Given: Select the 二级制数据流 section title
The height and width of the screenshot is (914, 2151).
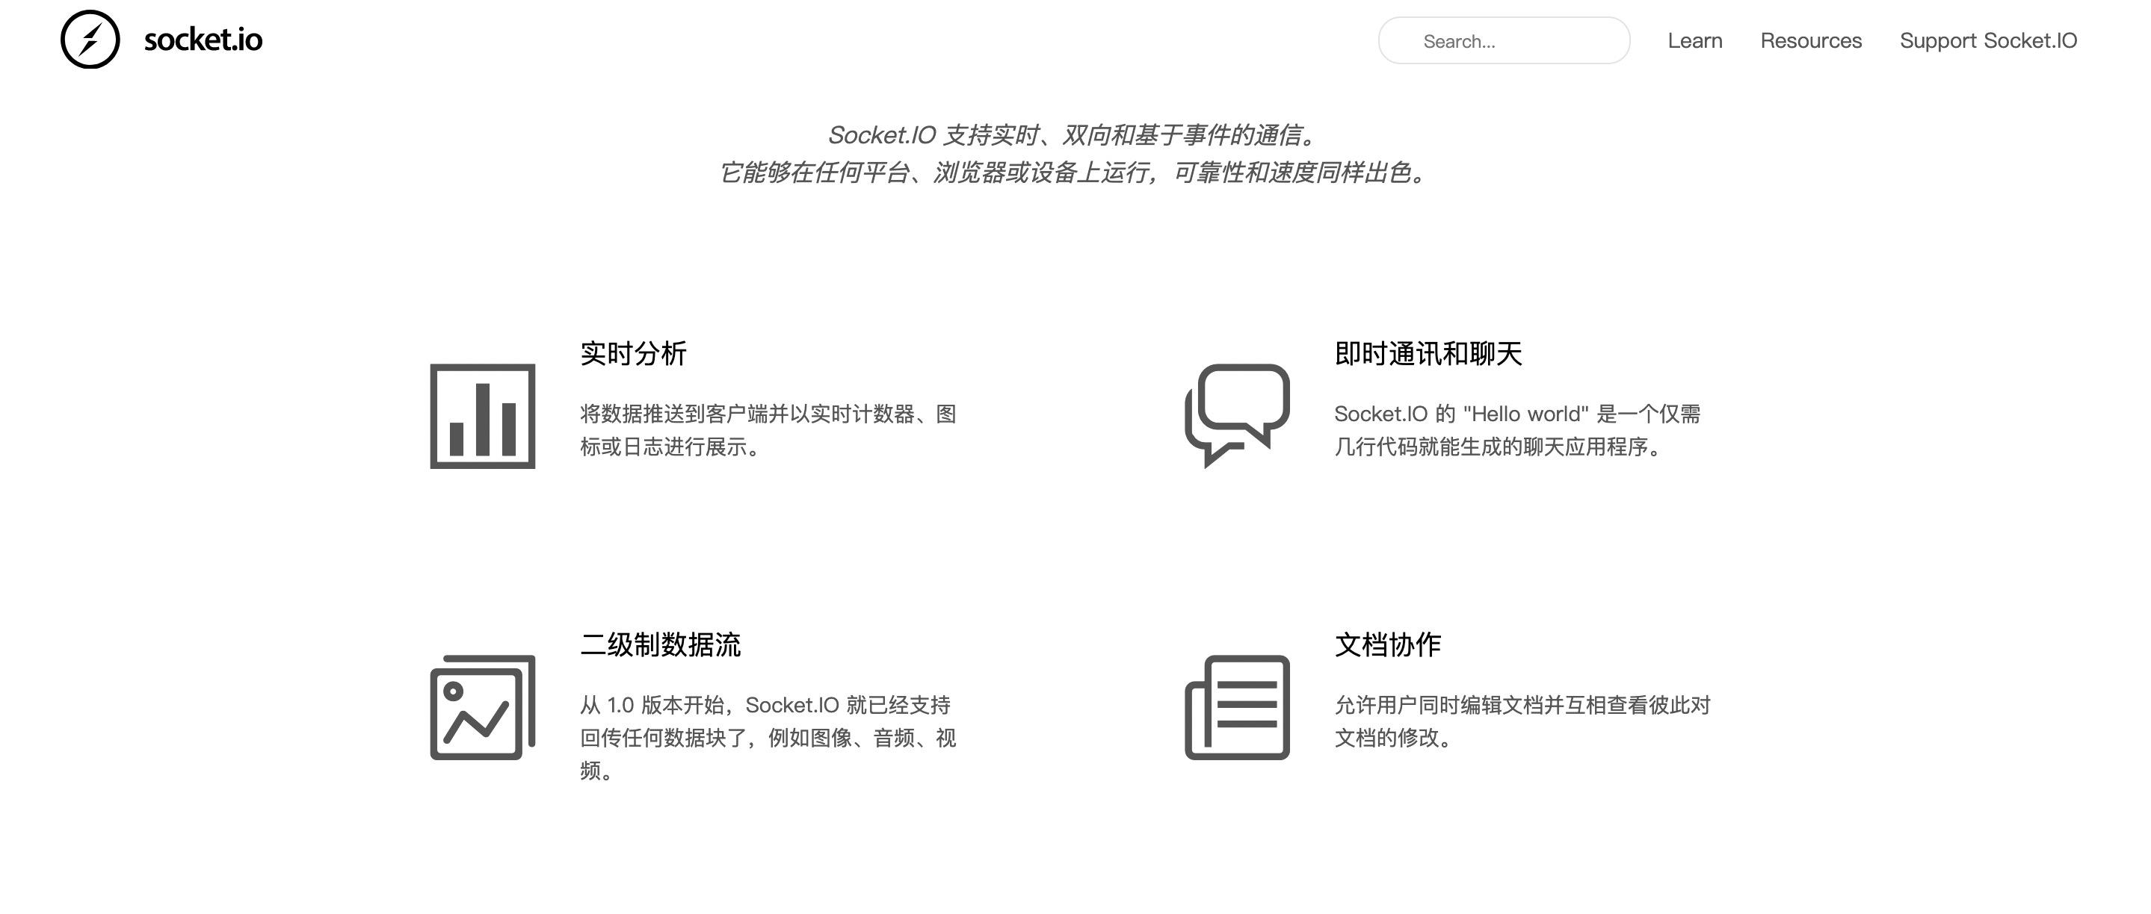Looking at the screenshot, I should point(663,645).
